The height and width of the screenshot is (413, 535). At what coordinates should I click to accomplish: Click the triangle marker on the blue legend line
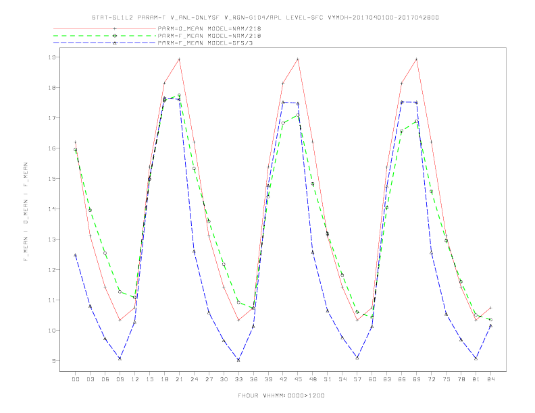click(115, 43)
